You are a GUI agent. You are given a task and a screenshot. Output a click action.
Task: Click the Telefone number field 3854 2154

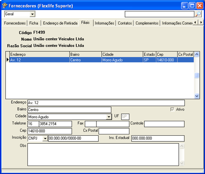[56, 124]
